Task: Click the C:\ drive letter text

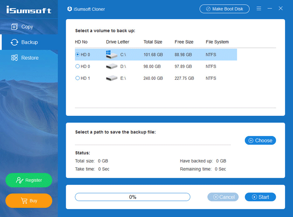Action: pos(123,54)
